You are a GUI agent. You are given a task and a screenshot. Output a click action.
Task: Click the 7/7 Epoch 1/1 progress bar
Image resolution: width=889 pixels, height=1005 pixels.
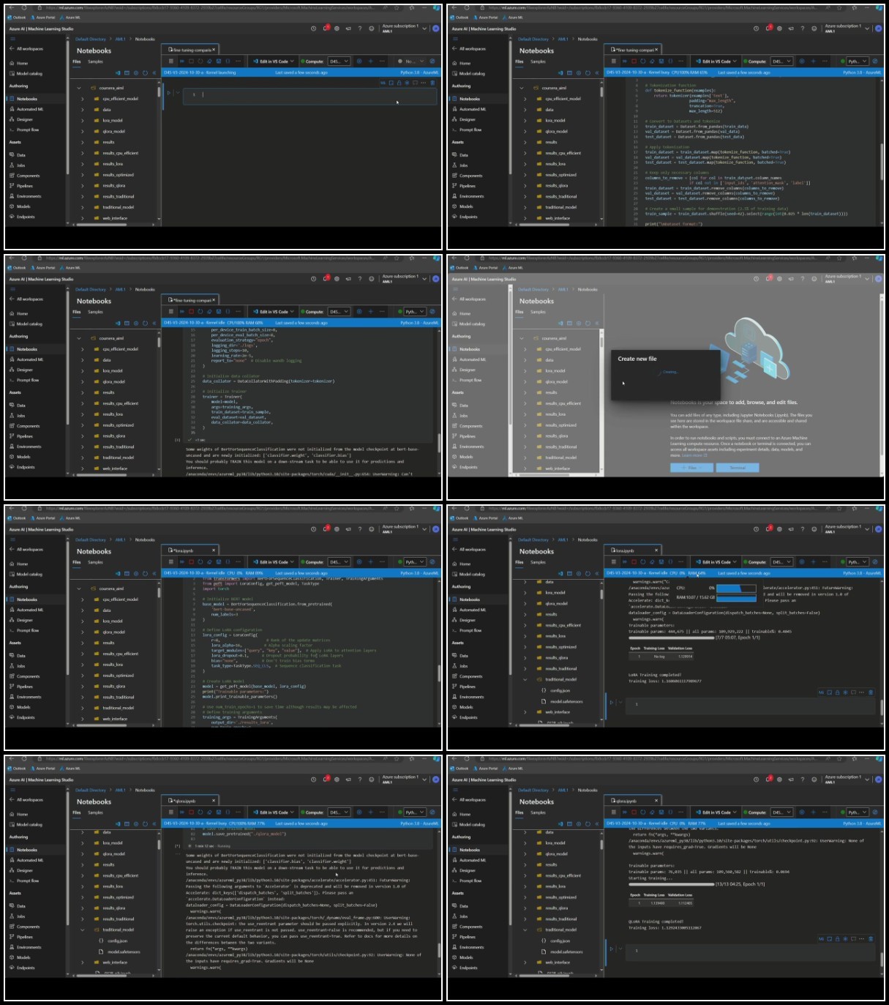tap(671, 638)
